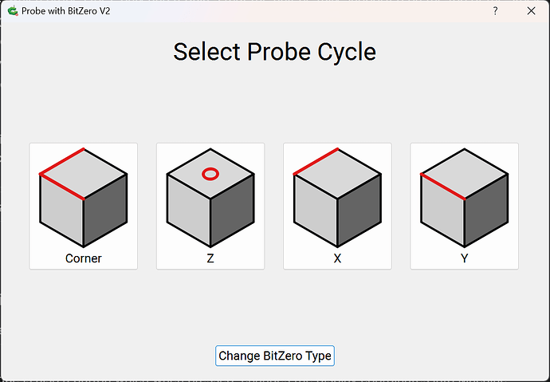Click the "X" label under cube
550x382 pixels.
click(x=337, y=258)
